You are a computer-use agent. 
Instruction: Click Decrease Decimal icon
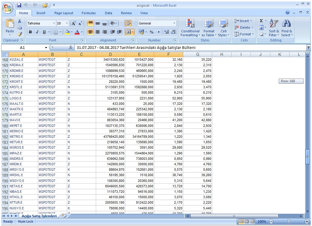(173, 32)
